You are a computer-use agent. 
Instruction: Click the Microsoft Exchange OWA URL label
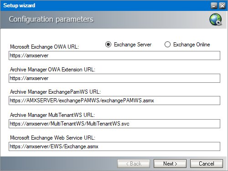click(44, 47)
